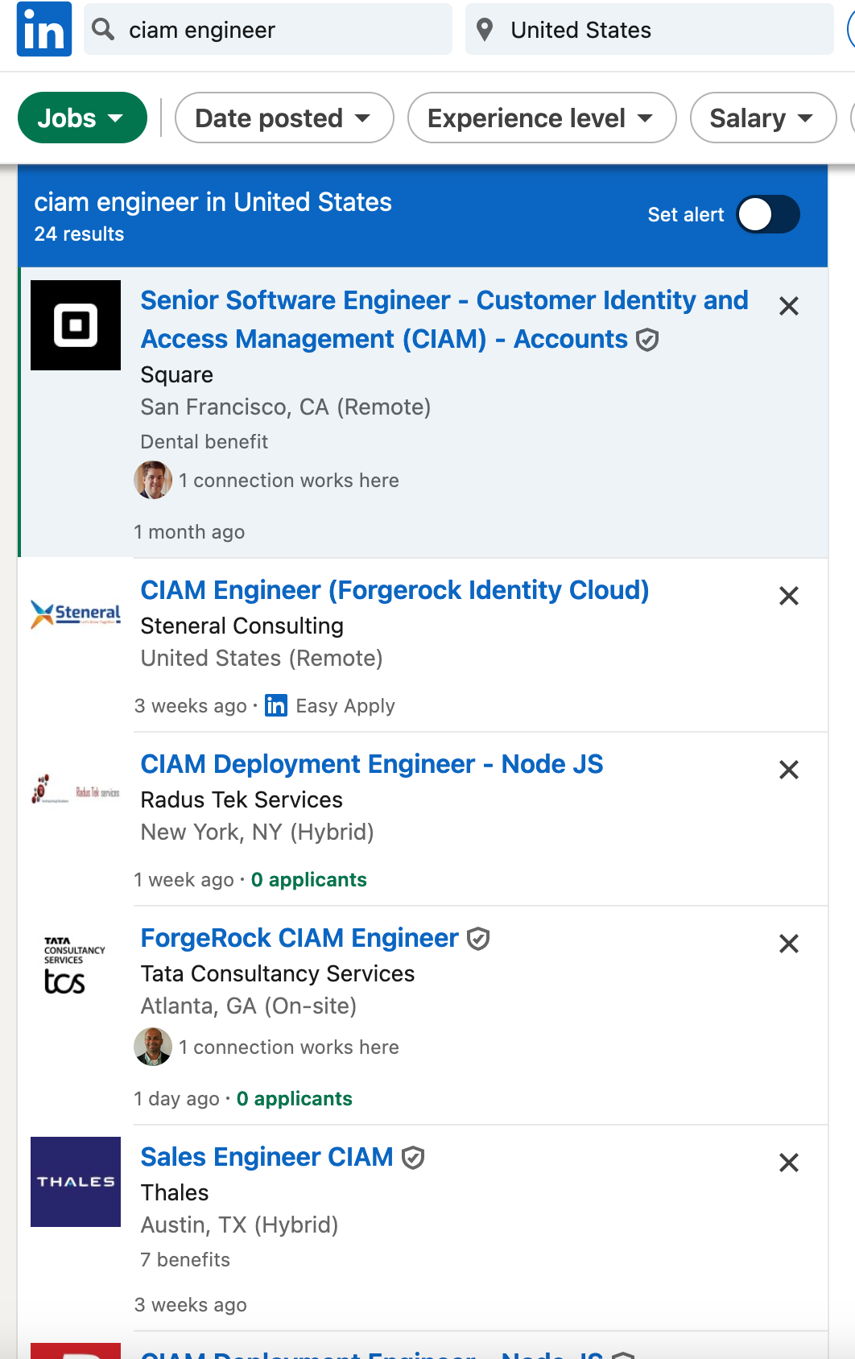Click connection avatar on Tata job
The image size is (855, 1359).
coord(153,1047)
